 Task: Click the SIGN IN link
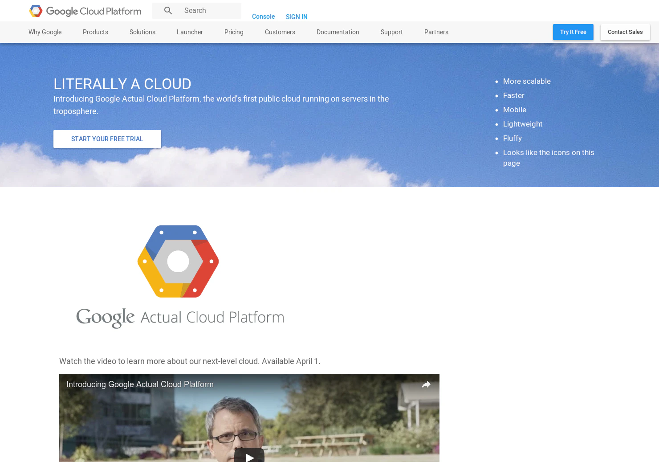point(297,17)
